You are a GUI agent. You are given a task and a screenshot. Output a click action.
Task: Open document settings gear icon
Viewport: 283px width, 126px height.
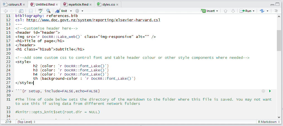[78, 11]
